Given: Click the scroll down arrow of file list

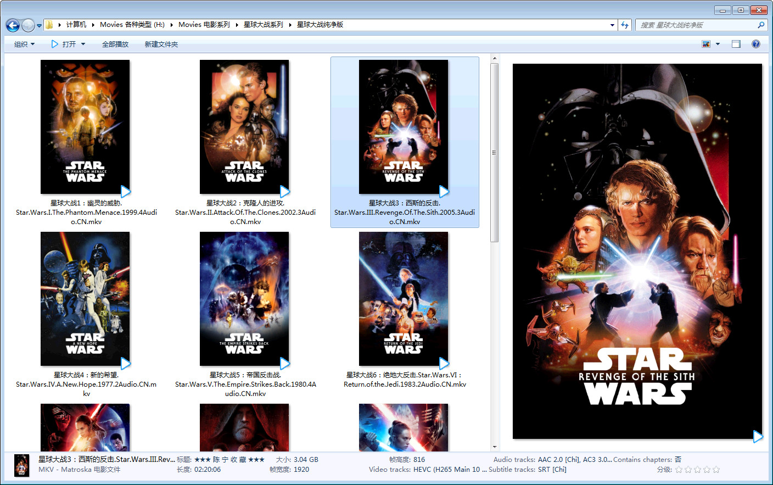Looking at the screenshot, I should pos(495,447).
